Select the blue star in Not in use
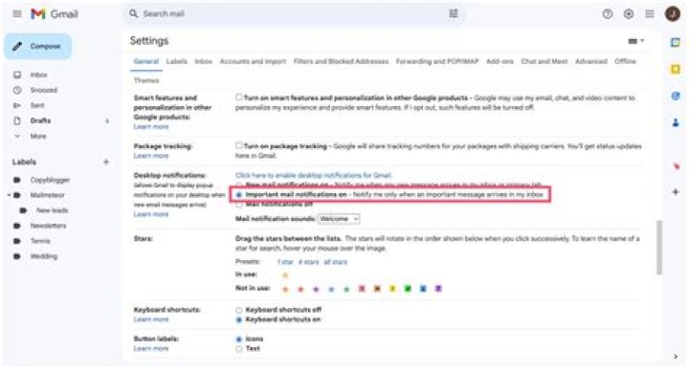Screen dimensions: 689x369 click(x=331, y=289)
